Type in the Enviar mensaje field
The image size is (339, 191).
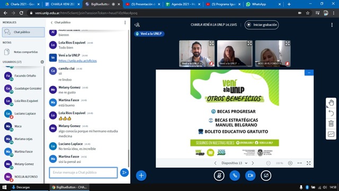[83, 172]
